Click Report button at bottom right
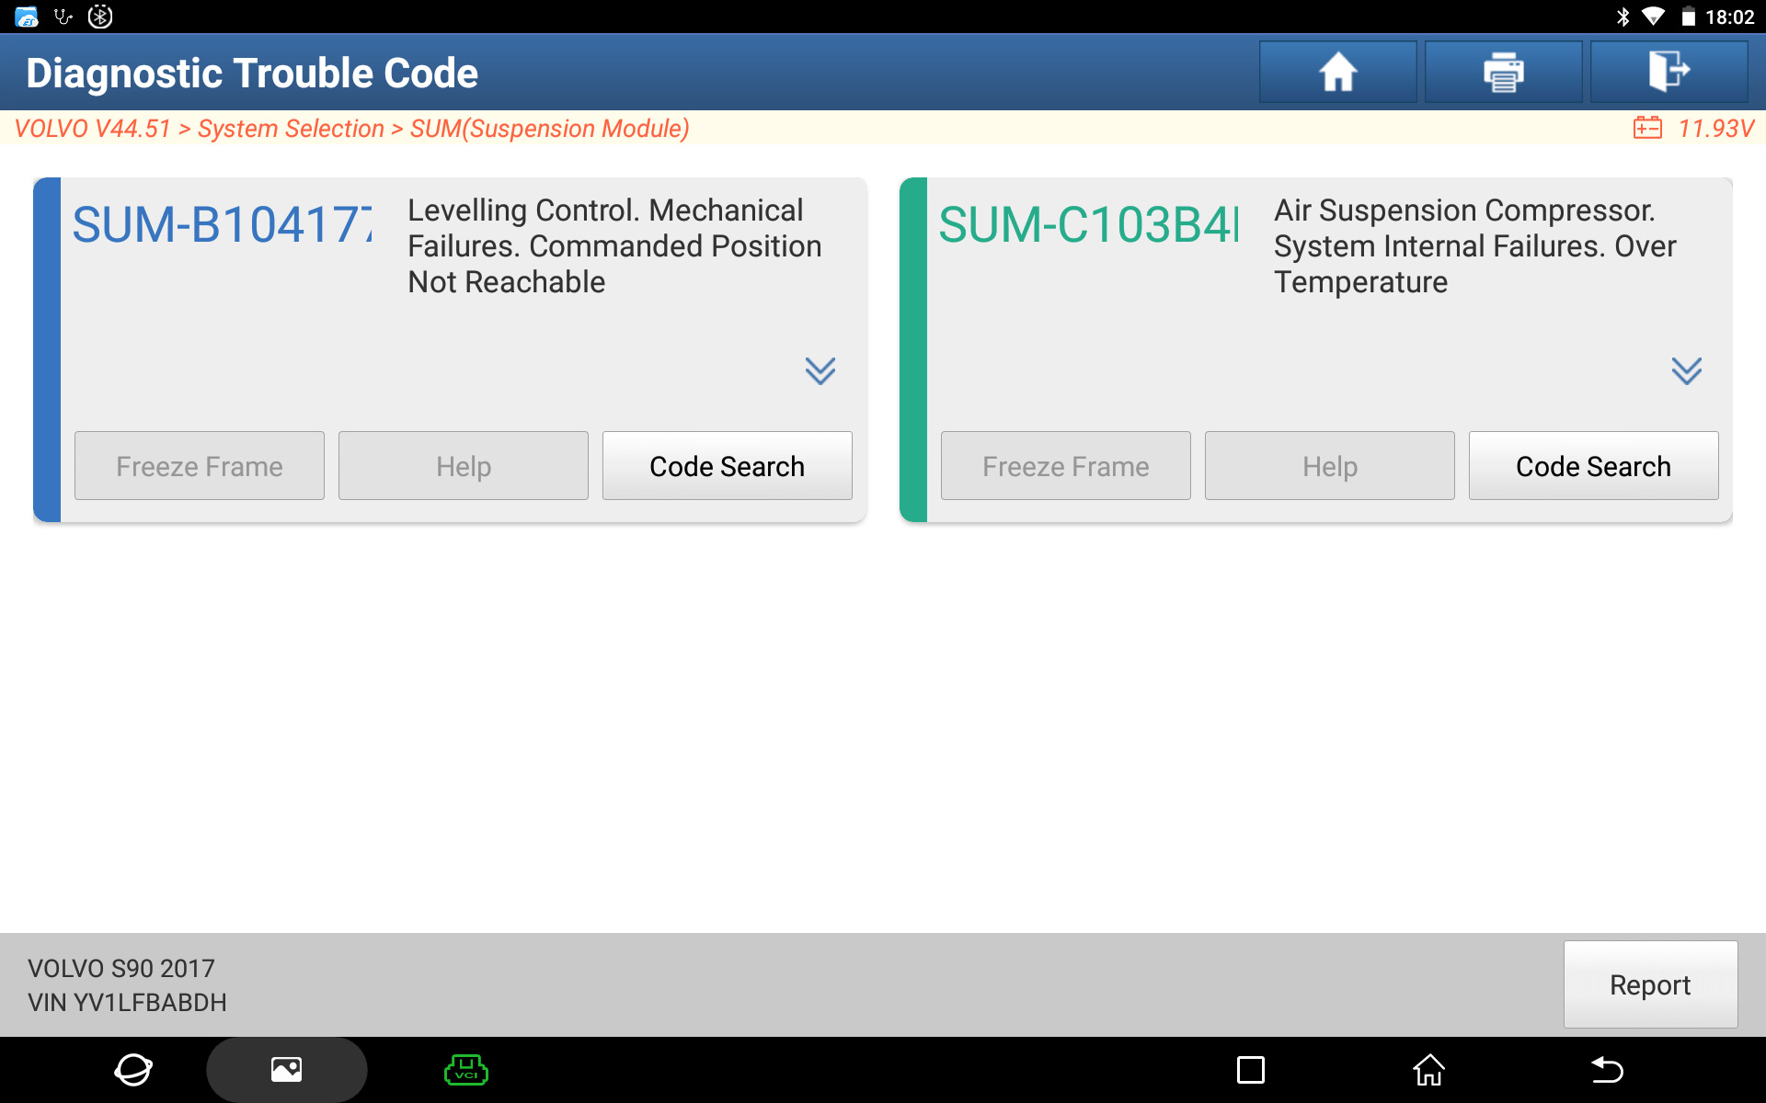The image size is (1766, 1103). (1649, 984)
